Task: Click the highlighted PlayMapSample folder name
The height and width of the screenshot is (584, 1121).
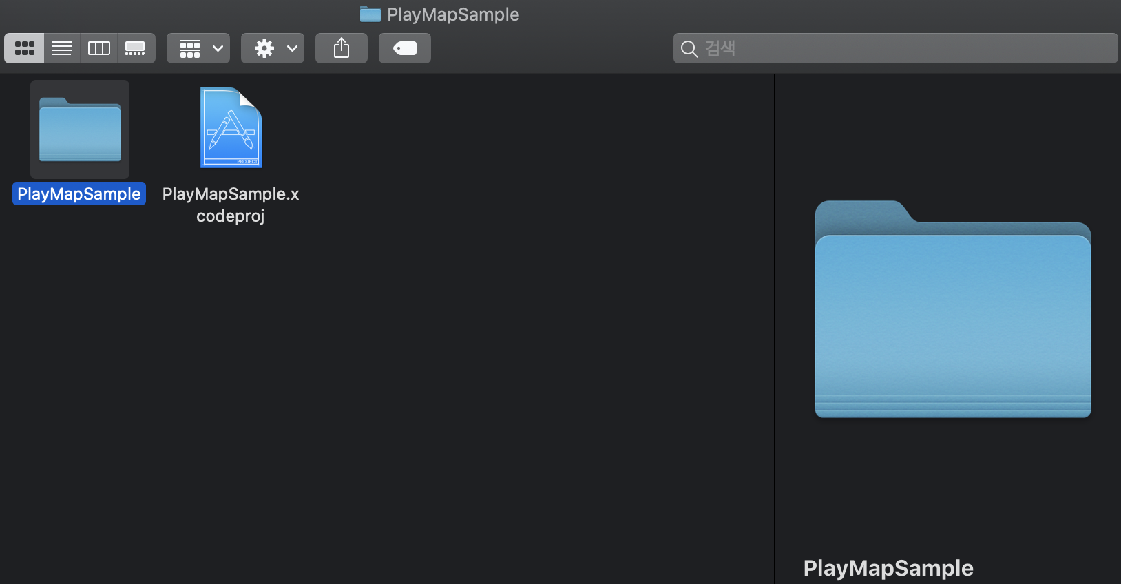Action: [79, 194]
